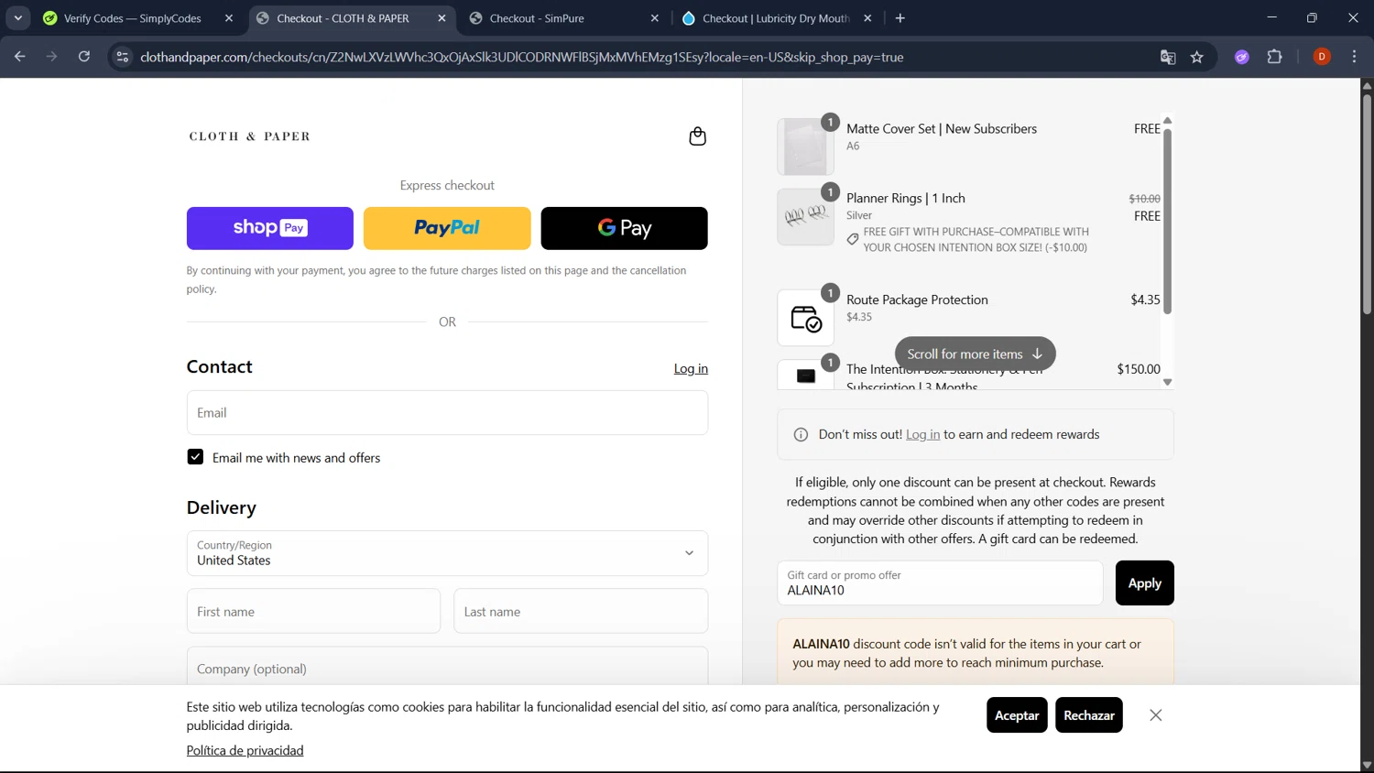This screenshot has width=1374, height=773.
Task: Click the Email input field
Action: click(447, 413)
